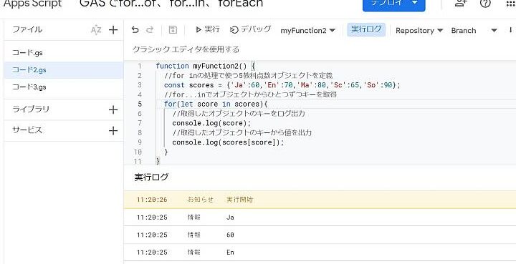The image size is (516, 264).
Task: Undo the last edit
Action: point(135,30)
